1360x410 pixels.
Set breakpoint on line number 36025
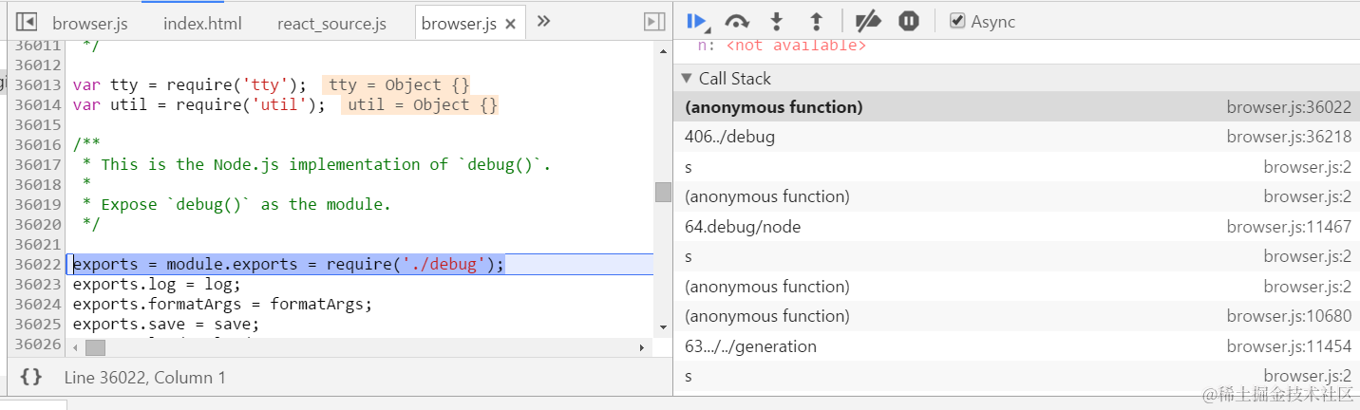38,324
